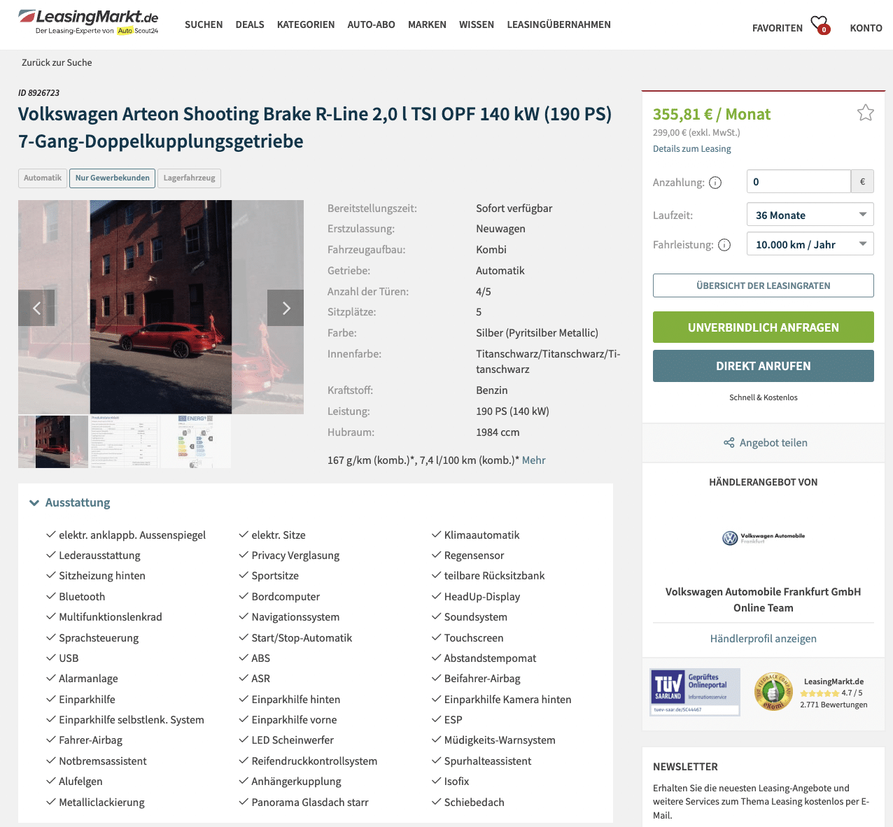Click 'HeadUp-Display' equipment item

point(482,597)
